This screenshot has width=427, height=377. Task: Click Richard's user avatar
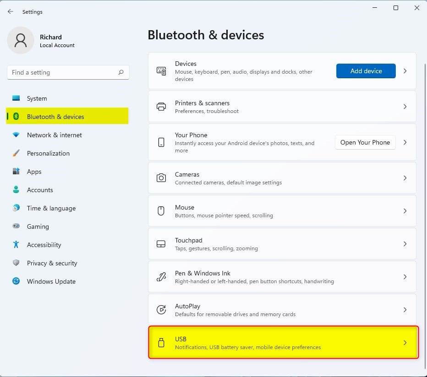pyautogui.click(x=21, y=40)
